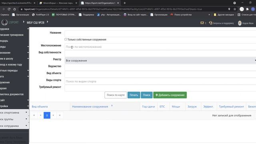Open the Сервисы apps bookmark
Screen dimensions: 256x144
(x=4, y=15)
